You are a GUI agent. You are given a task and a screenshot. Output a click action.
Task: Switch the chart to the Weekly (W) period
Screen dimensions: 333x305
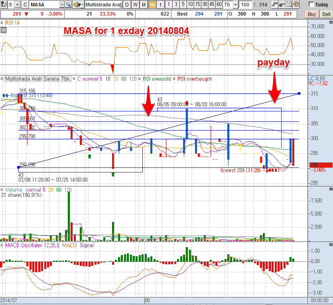point(135,4)
